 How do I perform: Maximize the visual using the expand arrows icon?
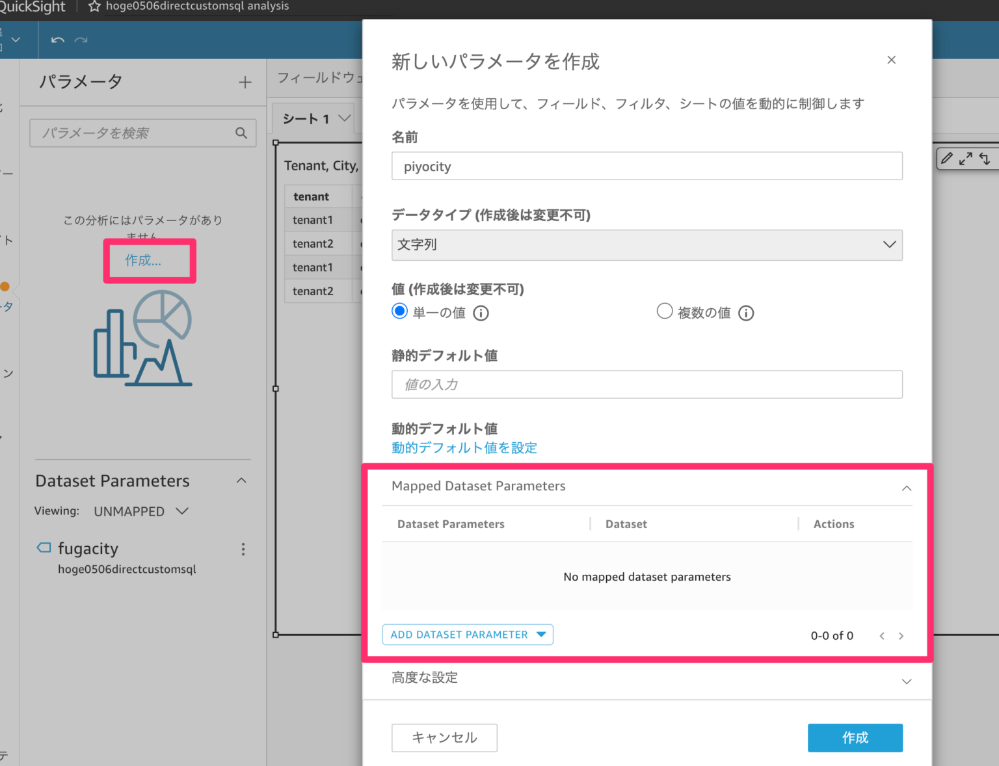[966, 159]
